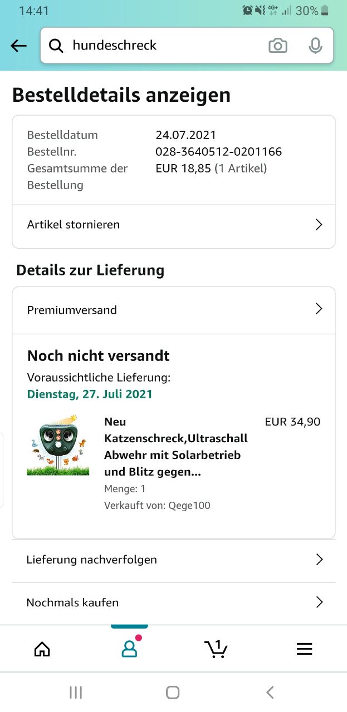
Task: Open the Home tab in the bottom bar
Action: tap(42, 649)
